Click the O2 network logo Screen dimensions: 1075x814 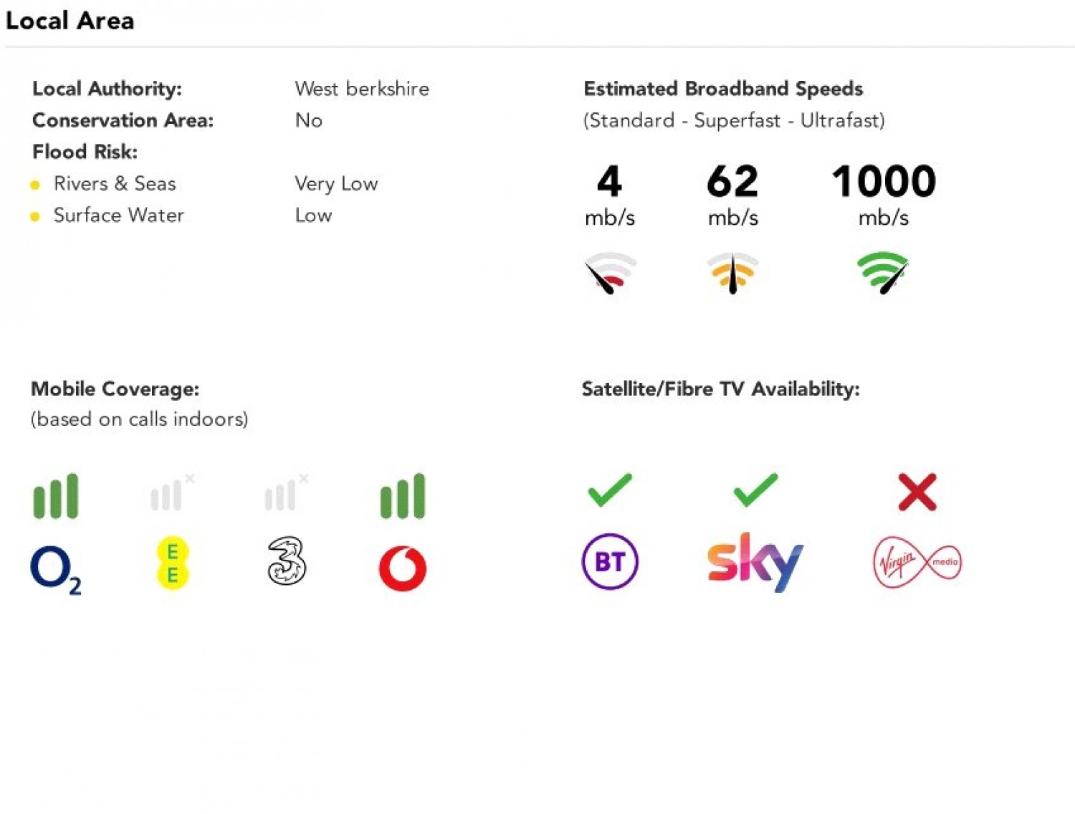[55, 569]
